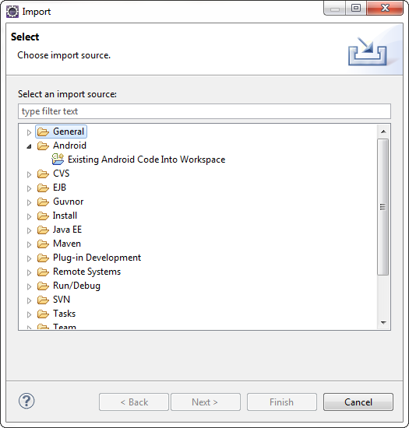Select the Existing Android Code Into Workspace icon
This screenshot has height=428, width=409.
click(x=58, y=160)
